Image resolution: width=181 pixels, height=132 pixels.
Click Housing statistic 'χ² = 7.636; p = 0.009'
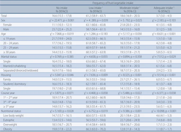coord(96,75)
